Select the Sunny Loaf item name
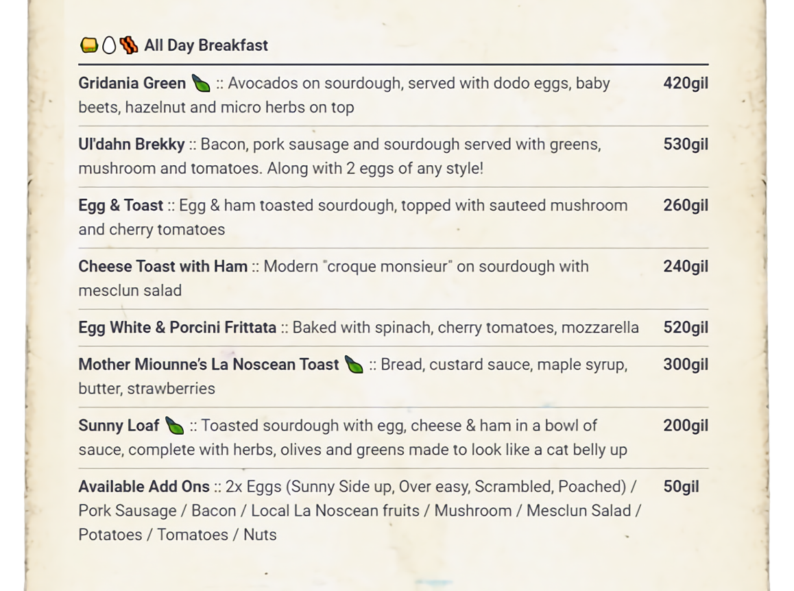This screenshot has width=794, height=591. point(119,426)
